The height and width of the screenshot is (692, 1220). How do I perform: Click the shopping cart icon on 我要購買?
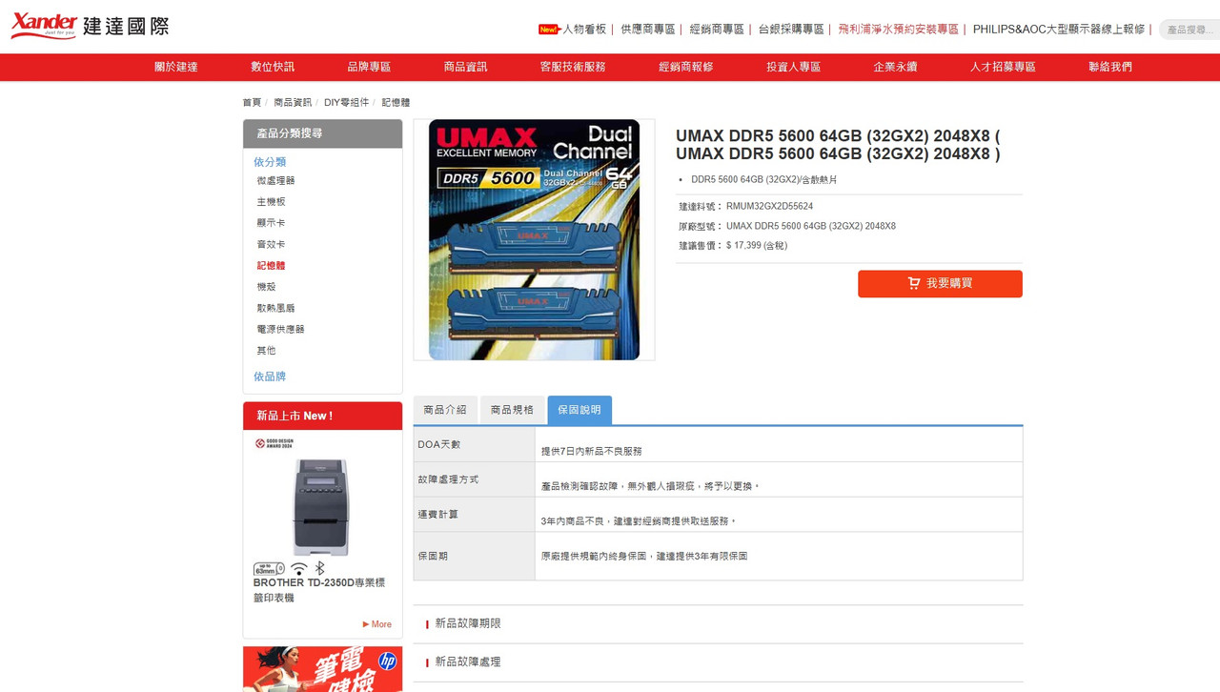914,283
